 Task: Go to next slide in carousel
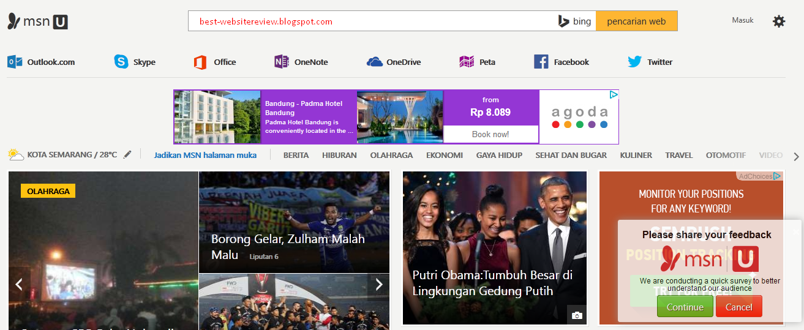pyautogui.click(x=378, y=284)
